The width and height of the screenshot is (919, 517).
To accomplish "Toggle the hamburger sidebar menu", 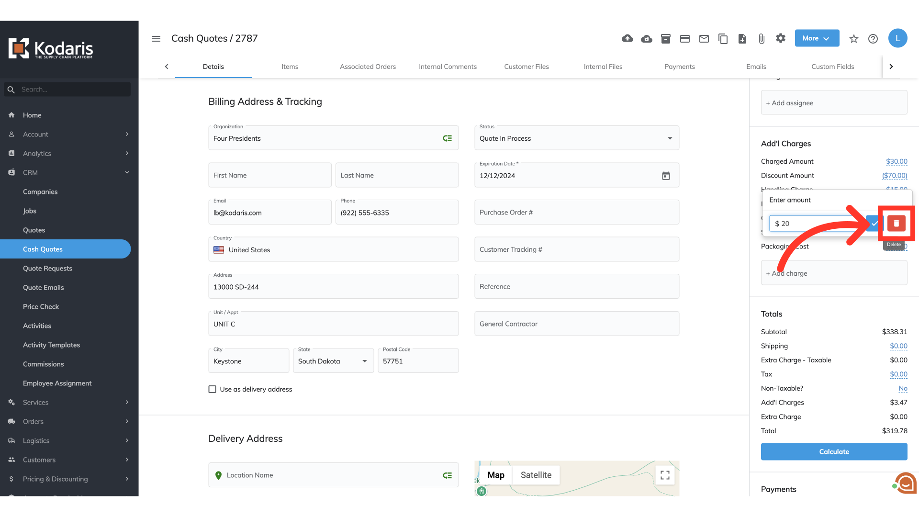I will click(156, 38).
